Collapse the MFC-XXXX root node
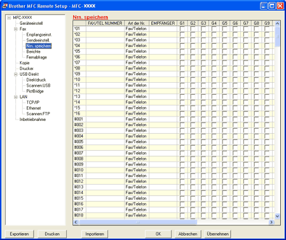286x240 pixels. pyautogui.click(x=9, y=18)
